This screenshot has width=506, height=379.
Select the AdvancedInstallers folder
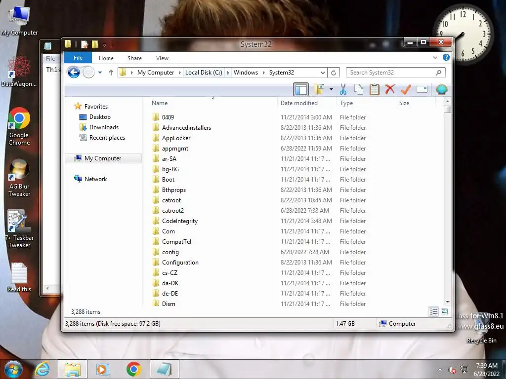[x=186, y=128]
